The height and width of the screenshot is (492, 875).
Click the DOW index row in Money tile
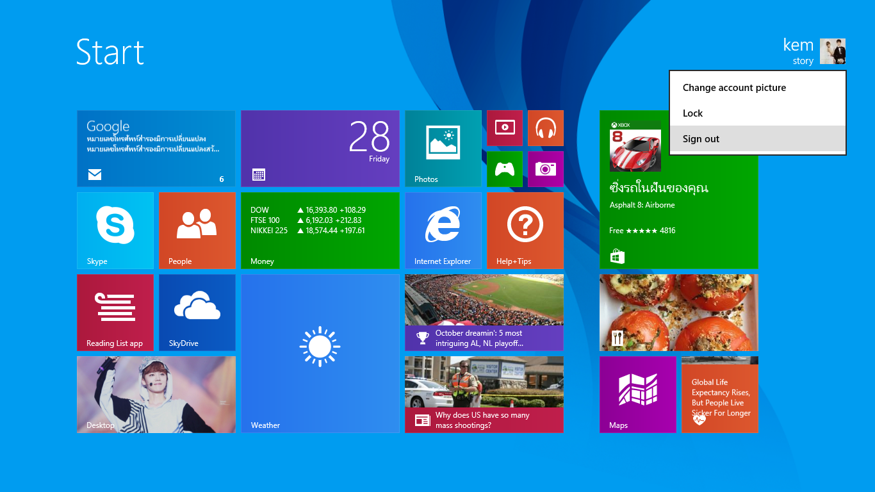pyautogui.click(x=308, y=210)
